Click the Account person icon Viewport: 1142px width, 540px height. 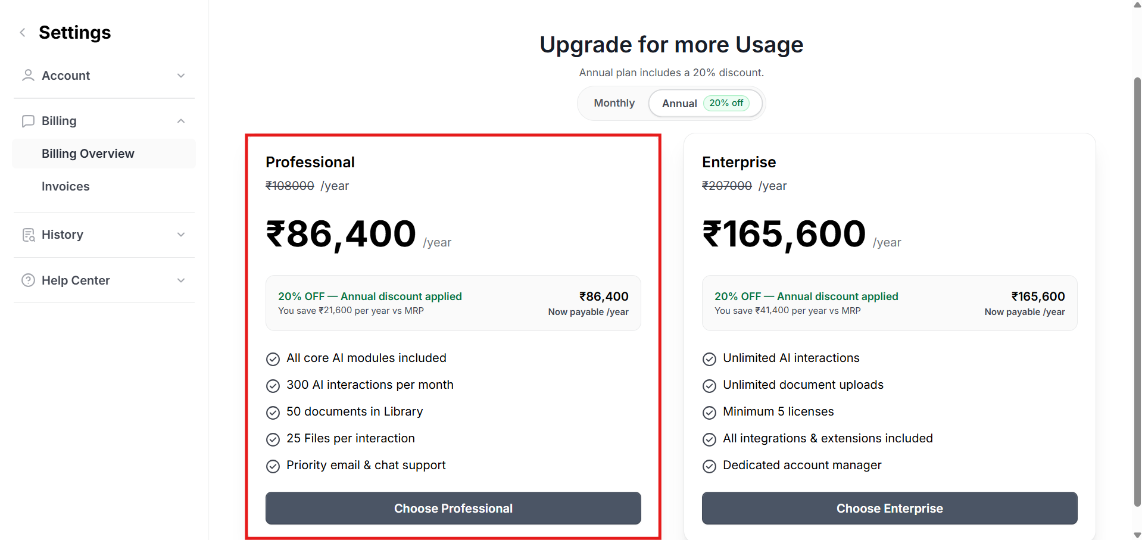[28, 76]
